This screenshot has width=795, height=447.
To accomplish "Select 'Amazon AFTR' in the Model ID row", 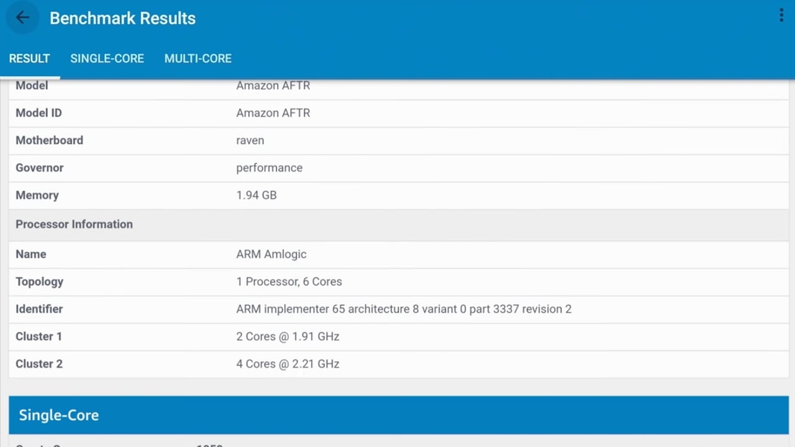I will pos(273,113).
